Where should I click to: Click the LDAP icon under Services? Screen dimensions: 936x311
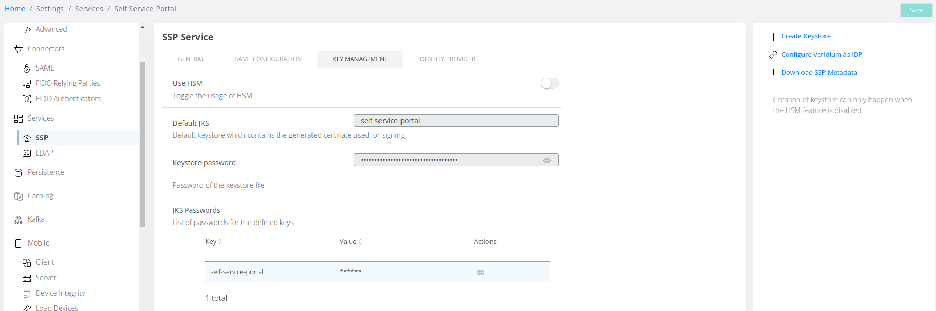tap(27, 153)
